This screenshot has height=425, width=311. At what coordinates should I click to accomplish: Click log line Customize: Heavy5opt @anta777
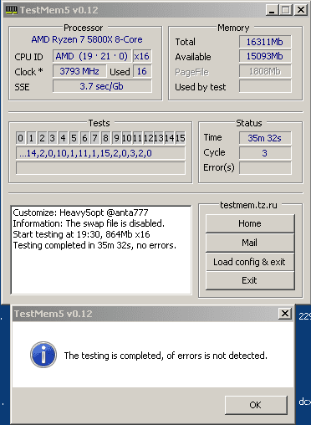80,212
